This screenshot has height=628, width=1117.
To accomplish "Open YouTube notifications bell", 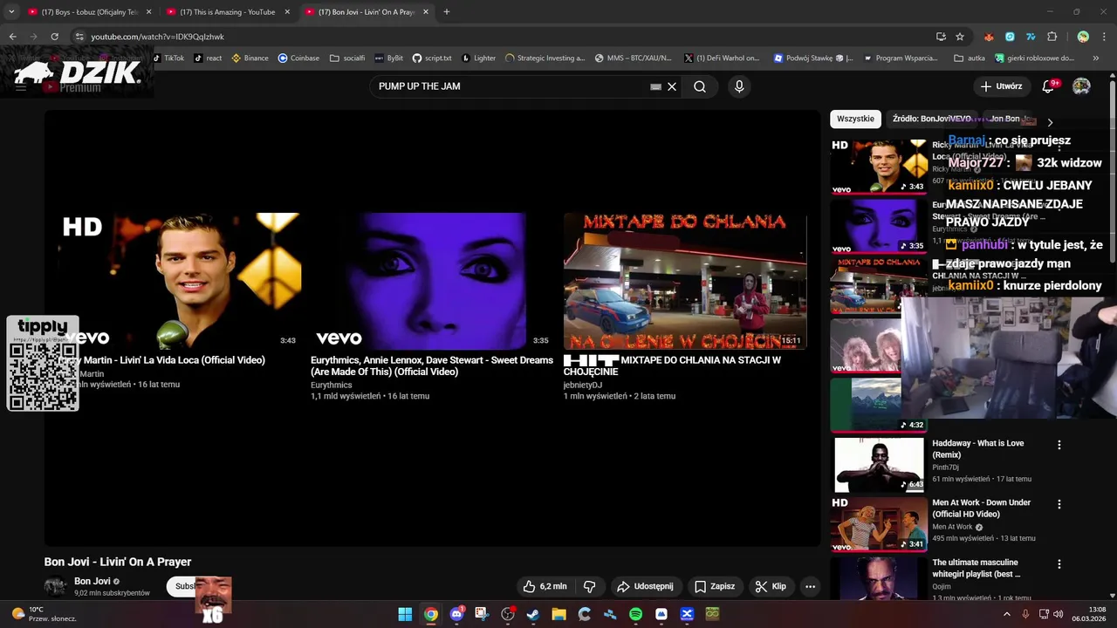I will [1049, 86].
